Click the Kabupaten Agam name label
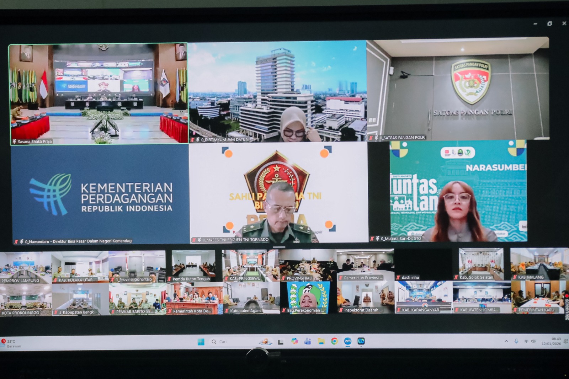This screenshot has height=379, width=569. tap(246, 310)
